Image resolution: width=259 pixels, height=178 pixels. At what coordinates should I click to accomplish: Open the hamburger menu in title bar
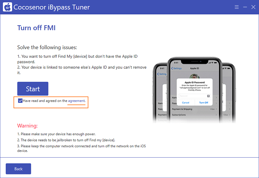pyautogui.click(x=237, y=7)
